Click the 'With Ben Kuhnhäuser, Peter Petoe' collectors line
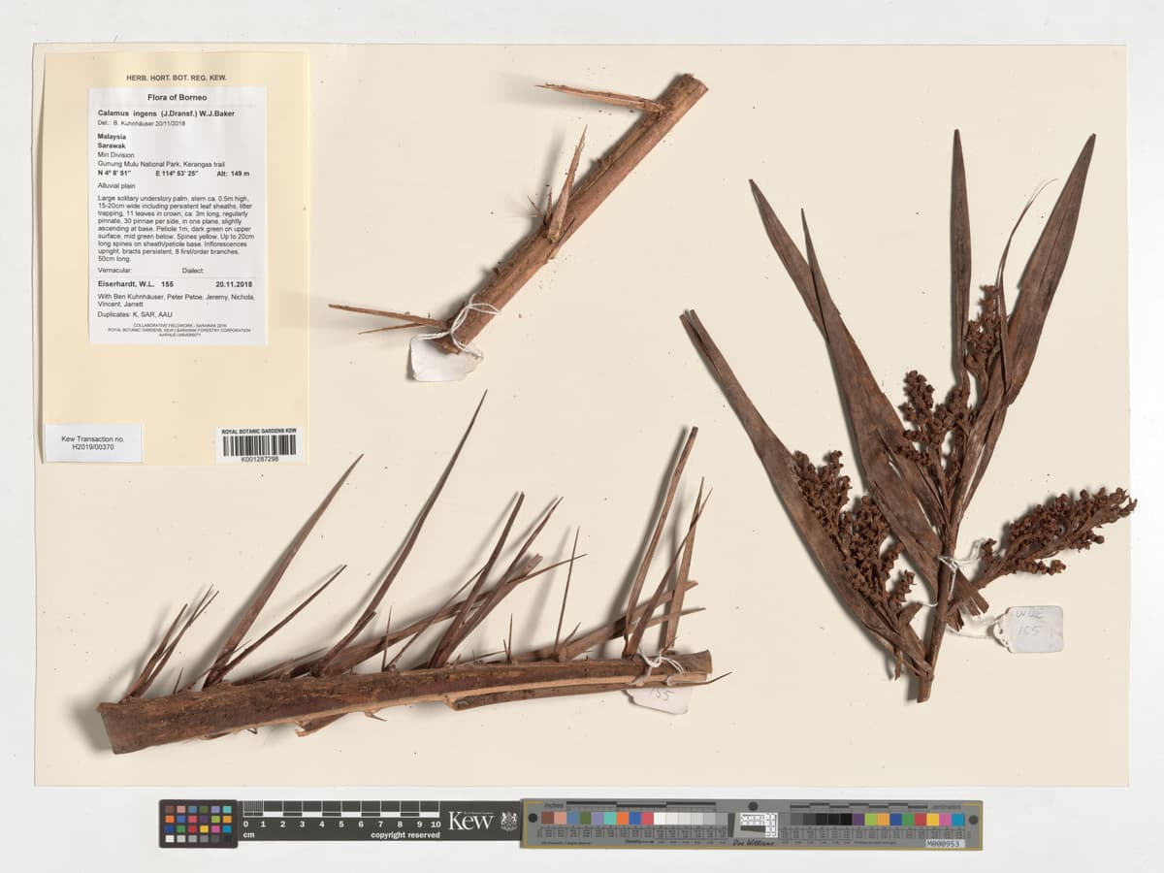Screen dimensions: 1164x873 [176, 301]
